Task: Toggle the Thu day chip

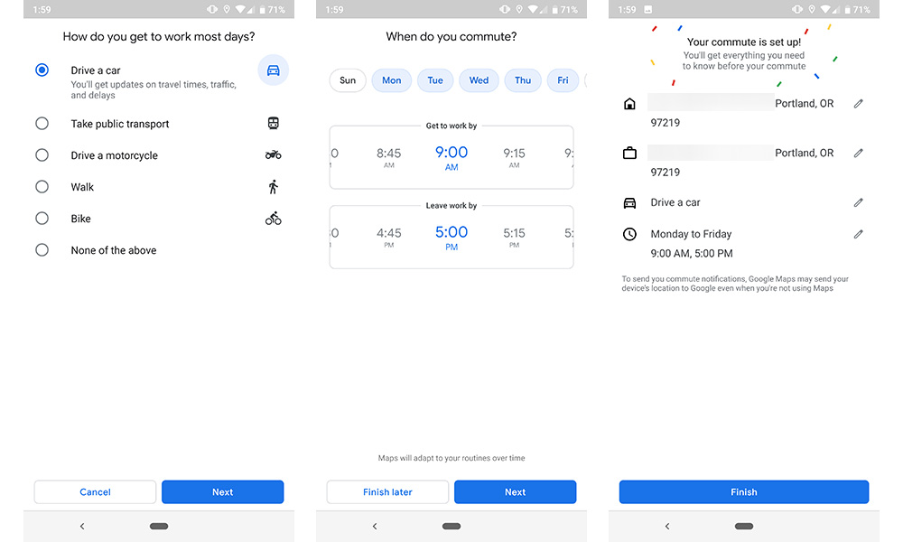Action: 523,80
